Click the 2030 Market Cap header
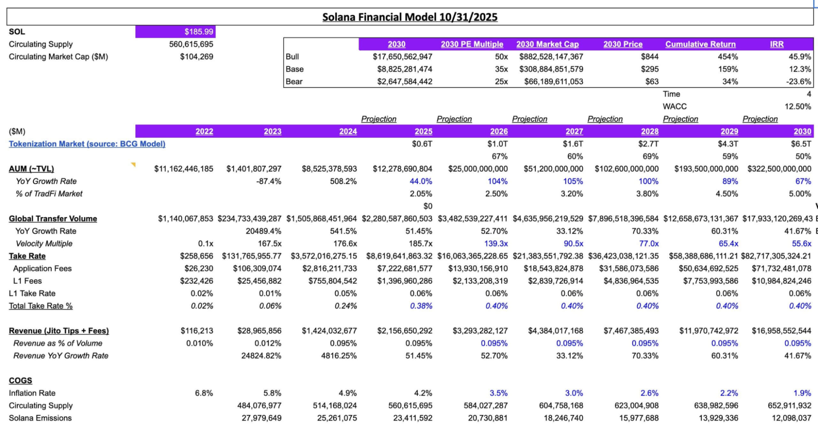The image size is (818, 424). (x=547, y=44)
